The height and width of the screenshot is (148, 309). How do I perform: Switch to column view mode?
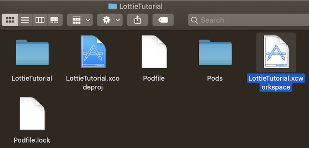pyautogui.click(x=40, y=20)
